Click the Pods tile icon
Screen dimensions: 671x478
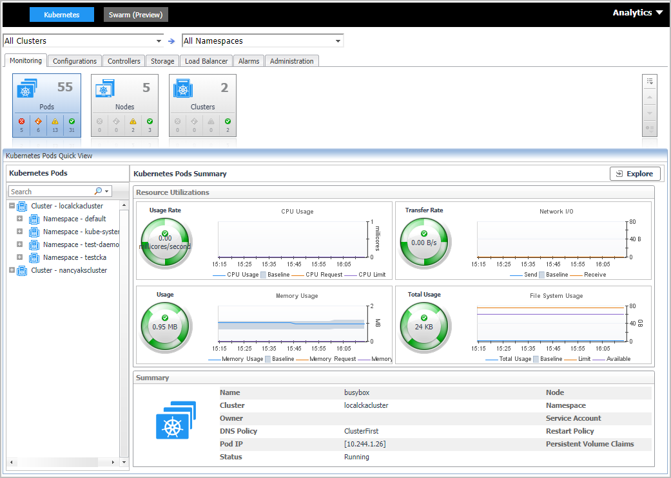(x=26, y=89)
